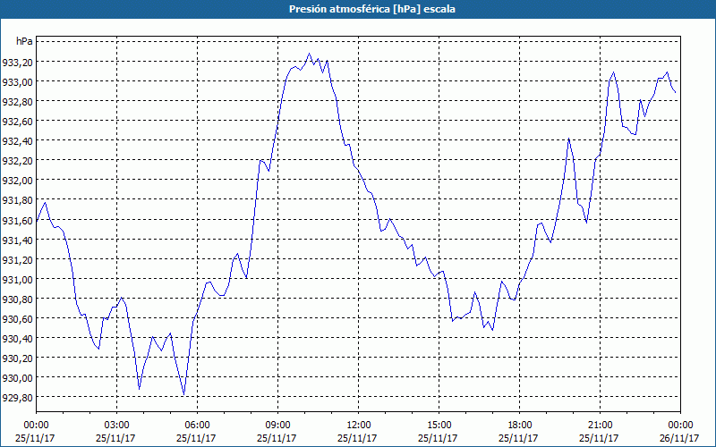Select the 932,40 y-axis label
716x447 pixels.
click(x=17, y=141)
